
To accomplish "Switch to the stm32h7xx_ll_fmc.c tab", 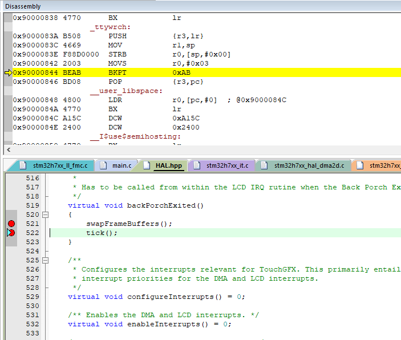I will click(60, 165).
